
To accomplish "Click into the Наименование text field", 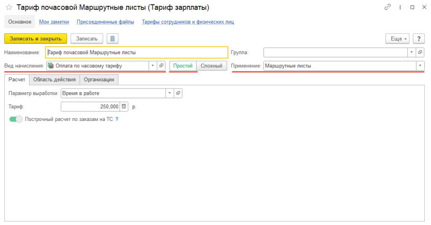I will pos(137,53).
